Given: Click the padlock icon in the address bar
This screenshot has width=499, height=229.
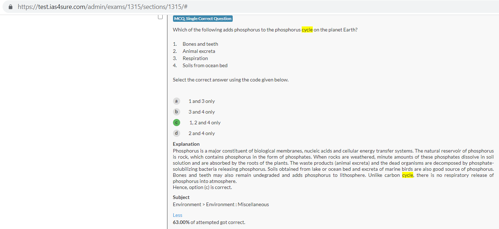Looking at the screenshot, I should coord(10,7).
